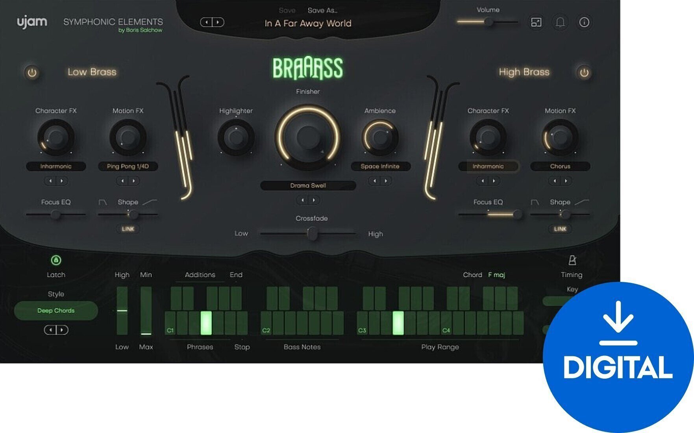Select the previous Style
The width and height of the screenshot is (694, 433).
point(50,330)
